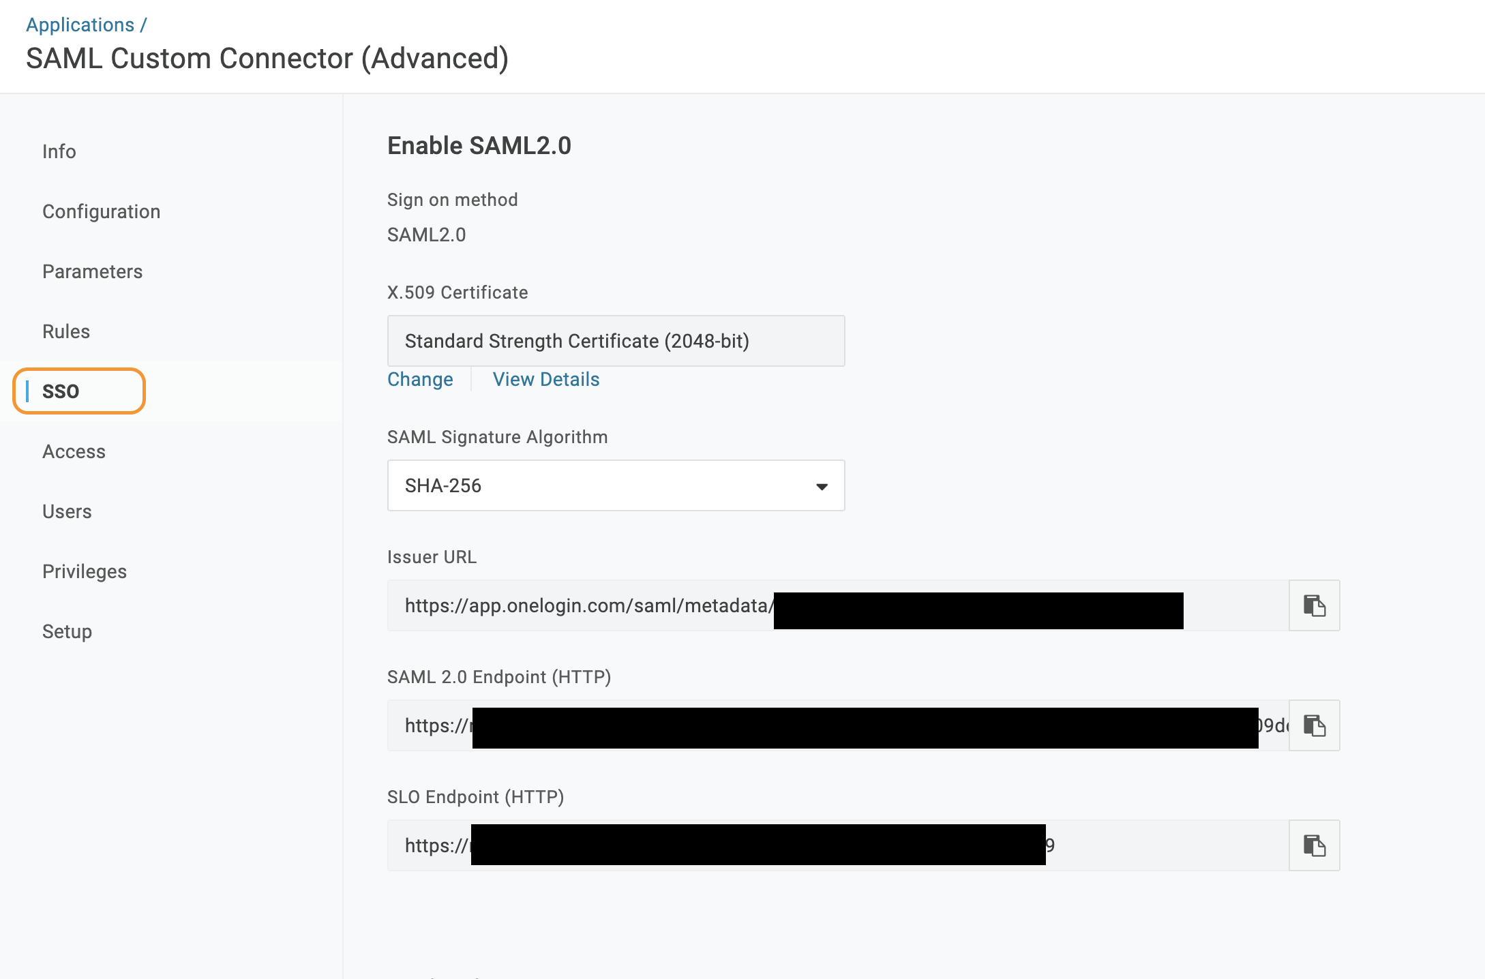Open View Details for the certificate
1485x979 pixels.
(x=545, y=380)
